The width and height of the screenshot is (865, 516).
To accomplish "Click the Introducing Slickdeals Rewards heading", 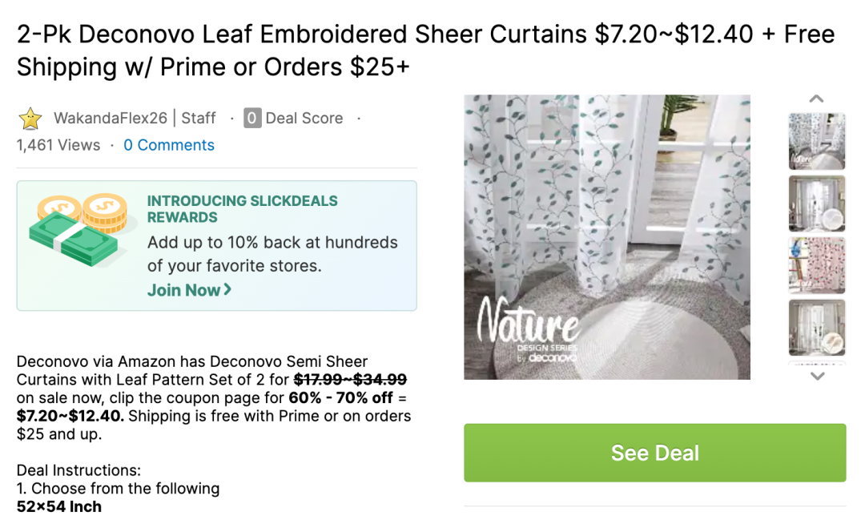I will (242, 209).
